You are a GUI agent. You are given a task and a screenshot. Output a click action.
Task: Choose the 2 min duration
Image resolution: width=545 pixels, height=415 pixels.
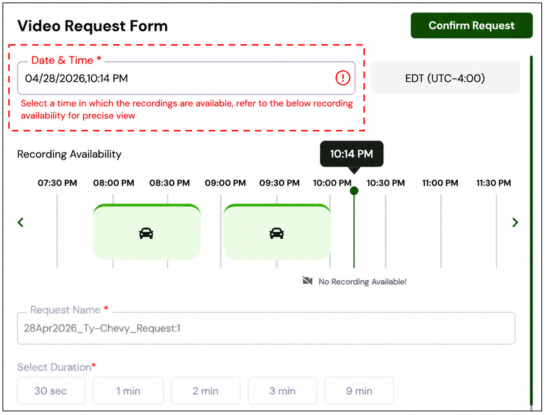(206, 391)
